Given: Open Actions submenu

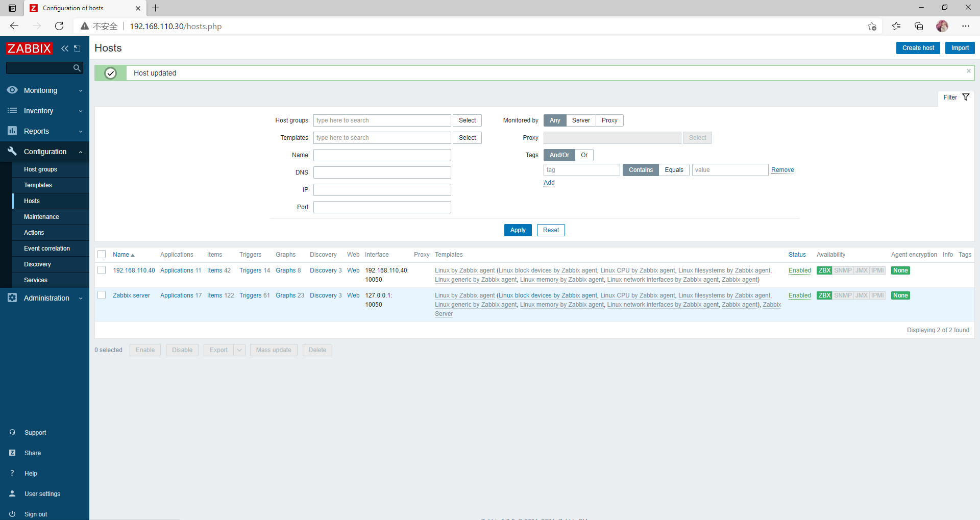Looking at the screenshot, I should [x=51, y=233].
